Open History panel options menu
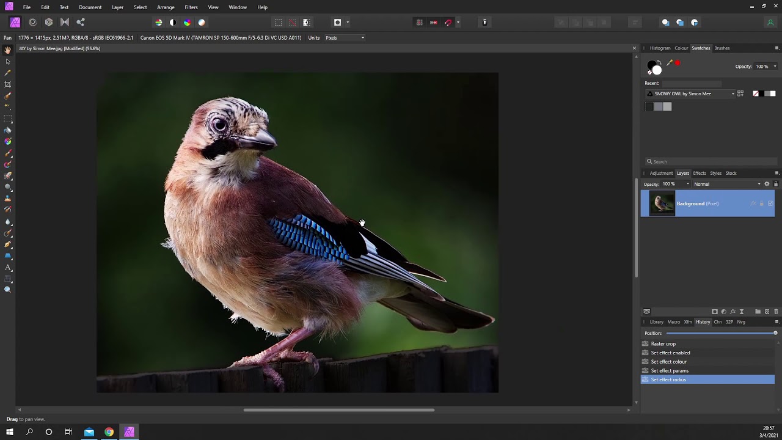782x440 pixels. coord(777,322)
